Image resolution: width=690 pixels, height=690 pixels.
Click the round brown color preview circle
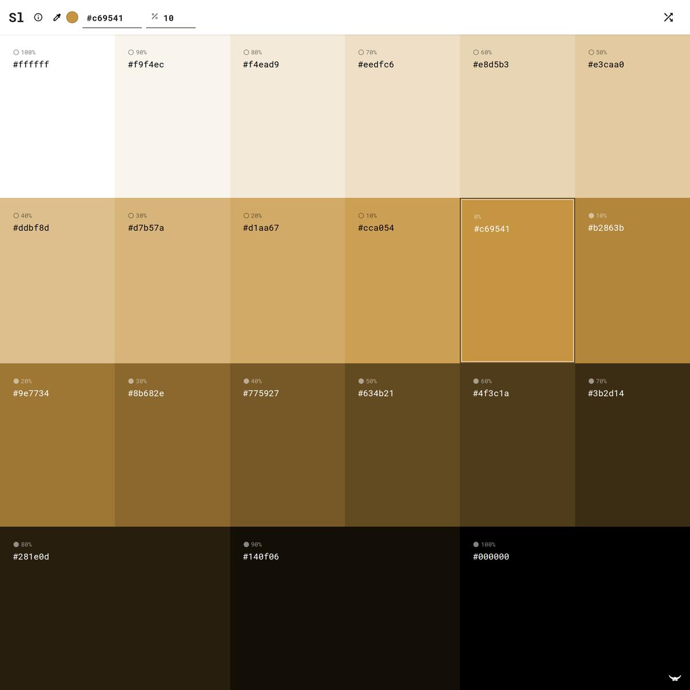[x=72, y=17]
